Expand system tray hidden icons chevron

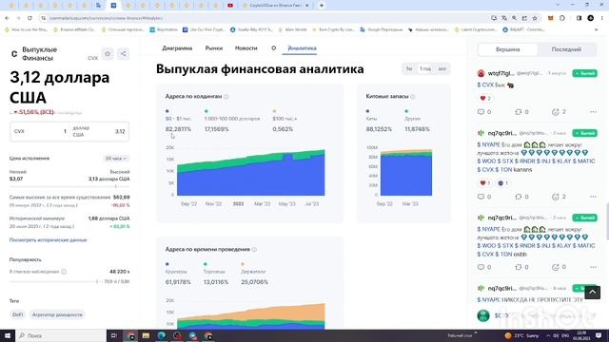click(x=548, y=335)
